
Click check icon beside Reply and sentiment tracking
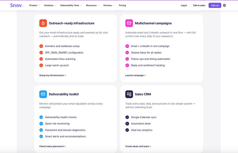[127, 65]
